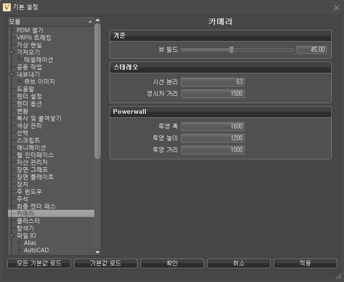Viewport: 344px width, 282px height.
Task: Click the 시선 분리 input field
Action: click(x=213, y=82)
